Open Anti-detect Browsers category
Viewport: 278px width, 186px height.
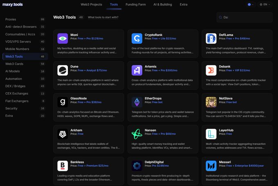tap(25, 27)
